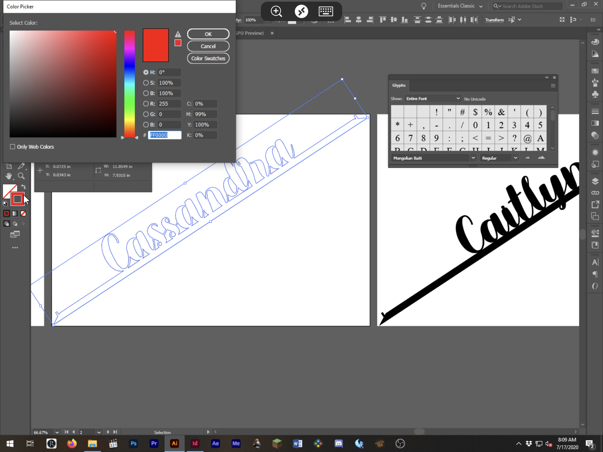Expand isolate selected object dropdown arrow
Viewport: 603px width, 452px height.
[x=519, y=20]
